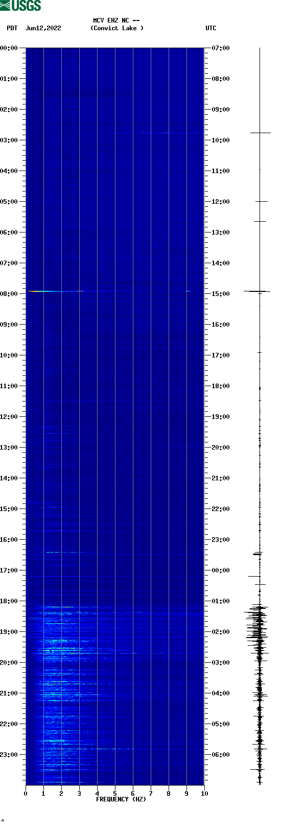The image size is (282, 826).
Task: Click the seismogram spike near 15:00 UTC
Action: tap(257, 291)
